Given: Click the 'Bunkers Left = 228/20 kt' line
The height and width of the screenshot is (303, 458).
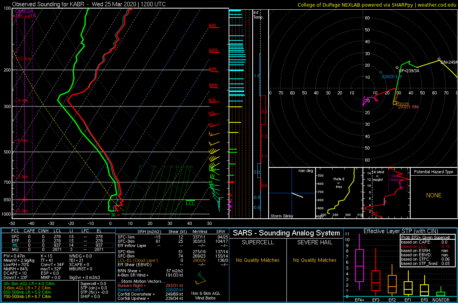Looking at the screenshot, I should (150, 290).
